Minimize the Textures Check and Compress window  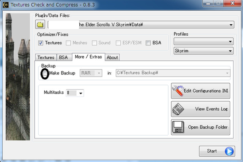tap(208, 3)
